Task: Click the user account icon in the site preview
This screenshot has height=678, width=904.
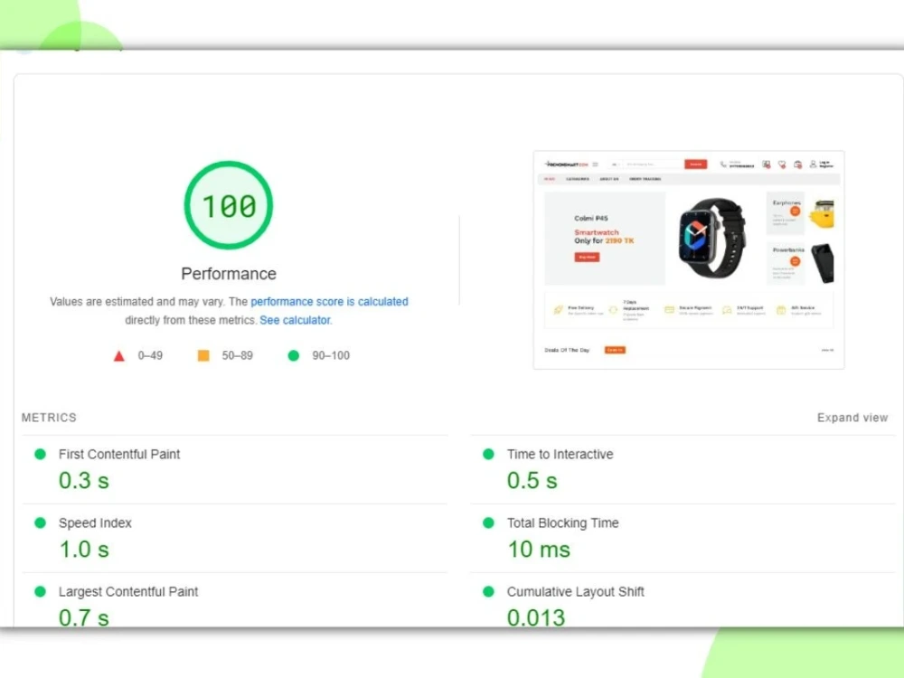Action: point(813,165)
